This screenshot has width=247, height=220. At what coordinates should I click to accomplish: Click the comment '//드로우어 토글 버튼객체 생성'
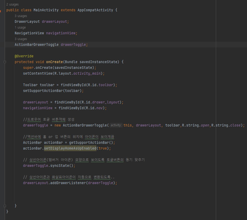pyautogui.click(x=49, y=119)
